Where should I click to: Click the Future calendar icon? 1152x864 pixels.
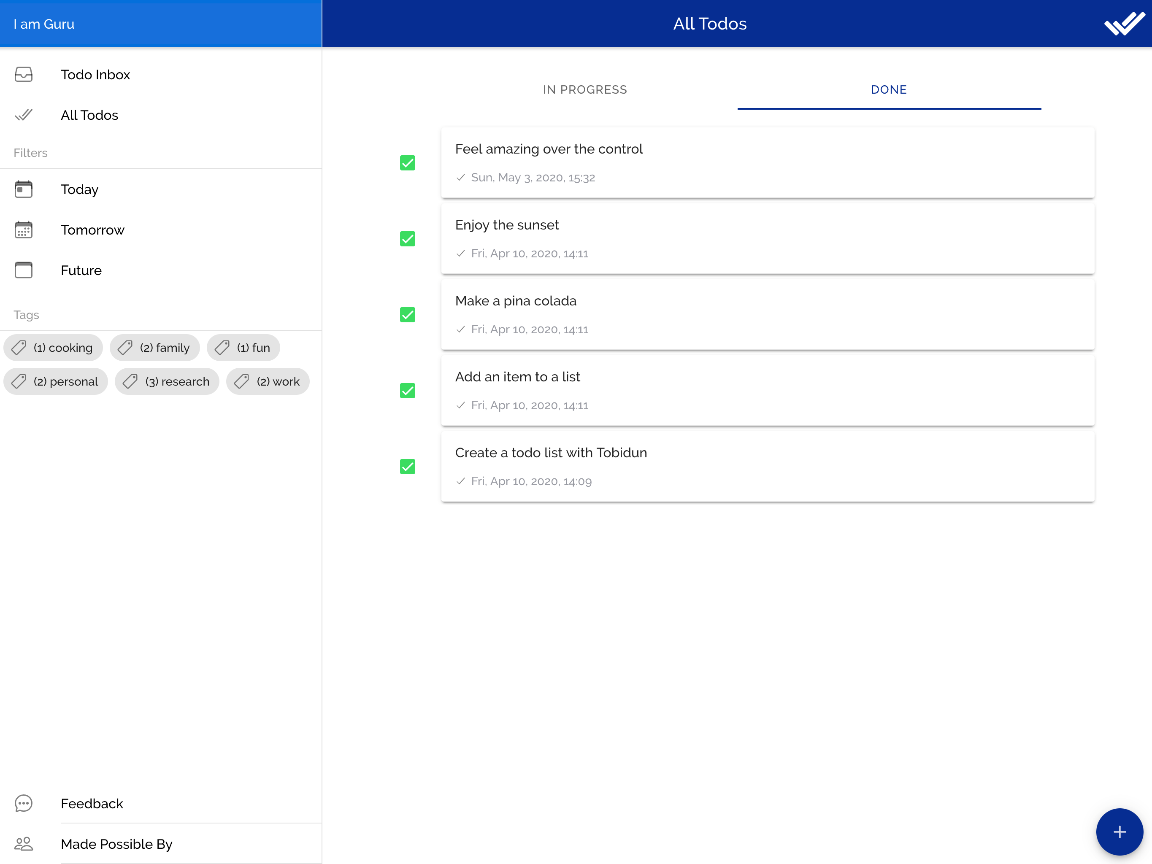click(x=24, y=270)
